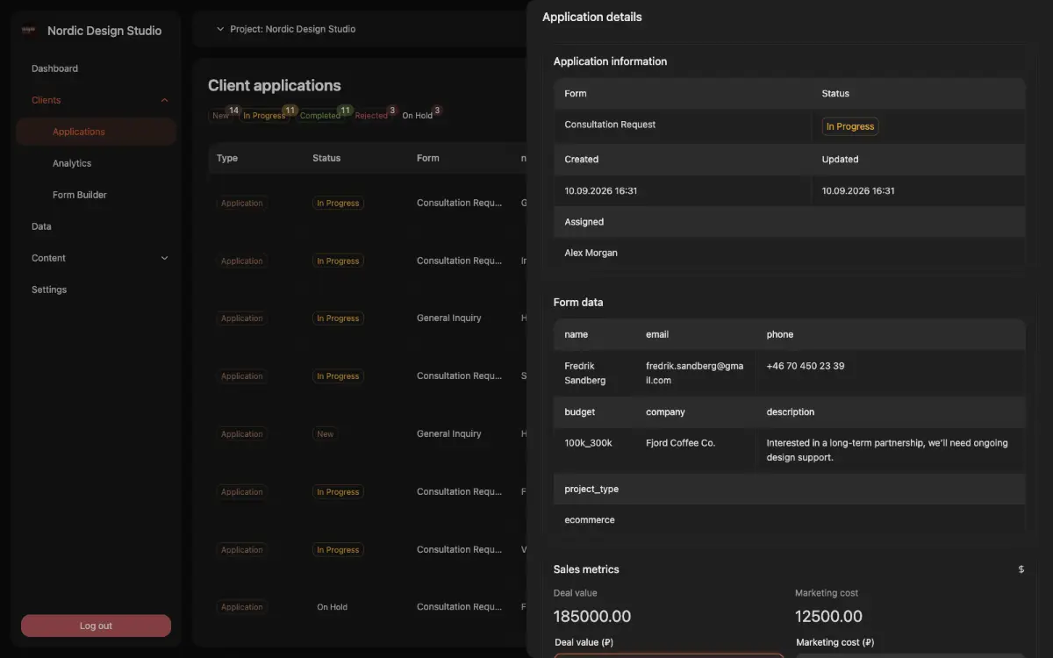Click the On Hold status in the table row
The image size is (1053, 658).
pyautogui.click(x=333, y=607)
